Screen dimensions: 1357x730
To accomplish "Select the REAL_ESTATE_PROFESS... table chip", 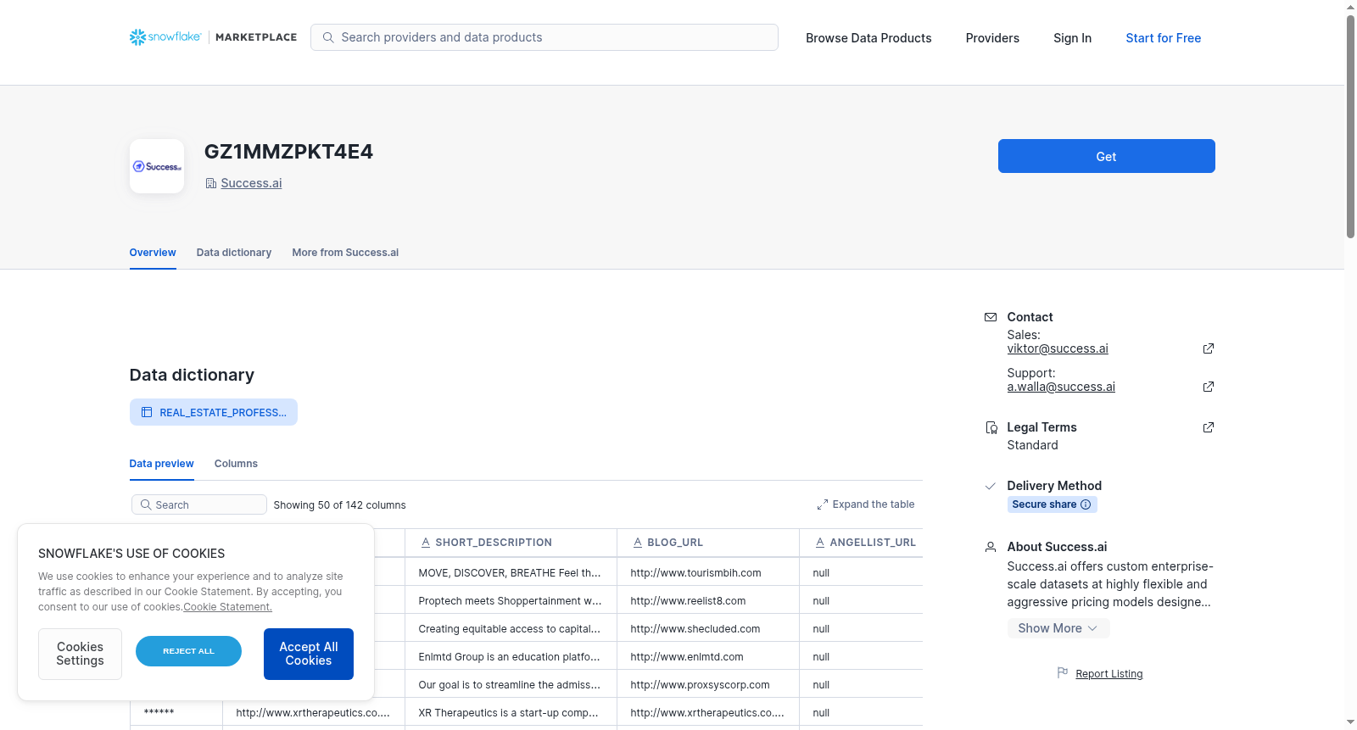I will pyautogui.click(x=214, y=412).
